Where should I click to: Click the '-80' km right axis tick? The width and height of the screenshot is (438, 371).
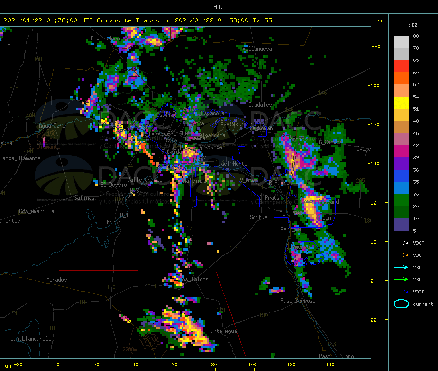pyautogui.click(x=376, y=47)
